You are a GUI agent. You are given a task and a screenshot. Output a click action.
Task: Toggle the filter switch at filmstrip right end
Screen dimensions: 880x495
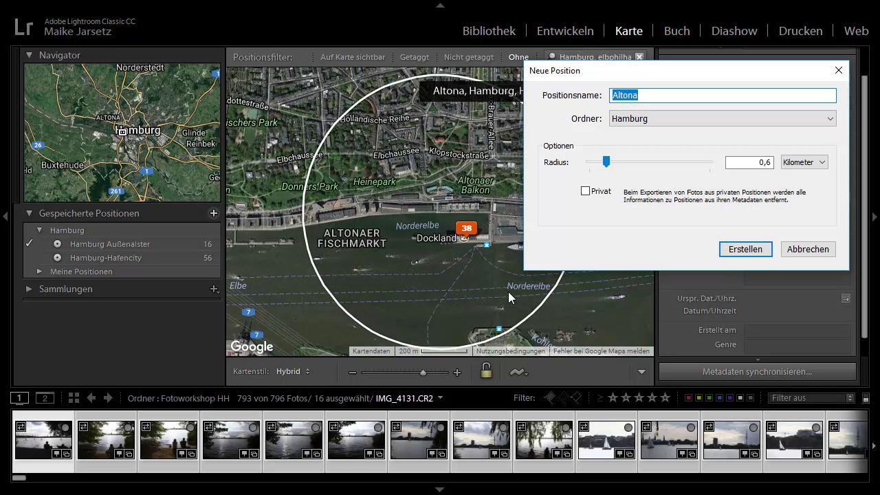(x=866, y=398)
